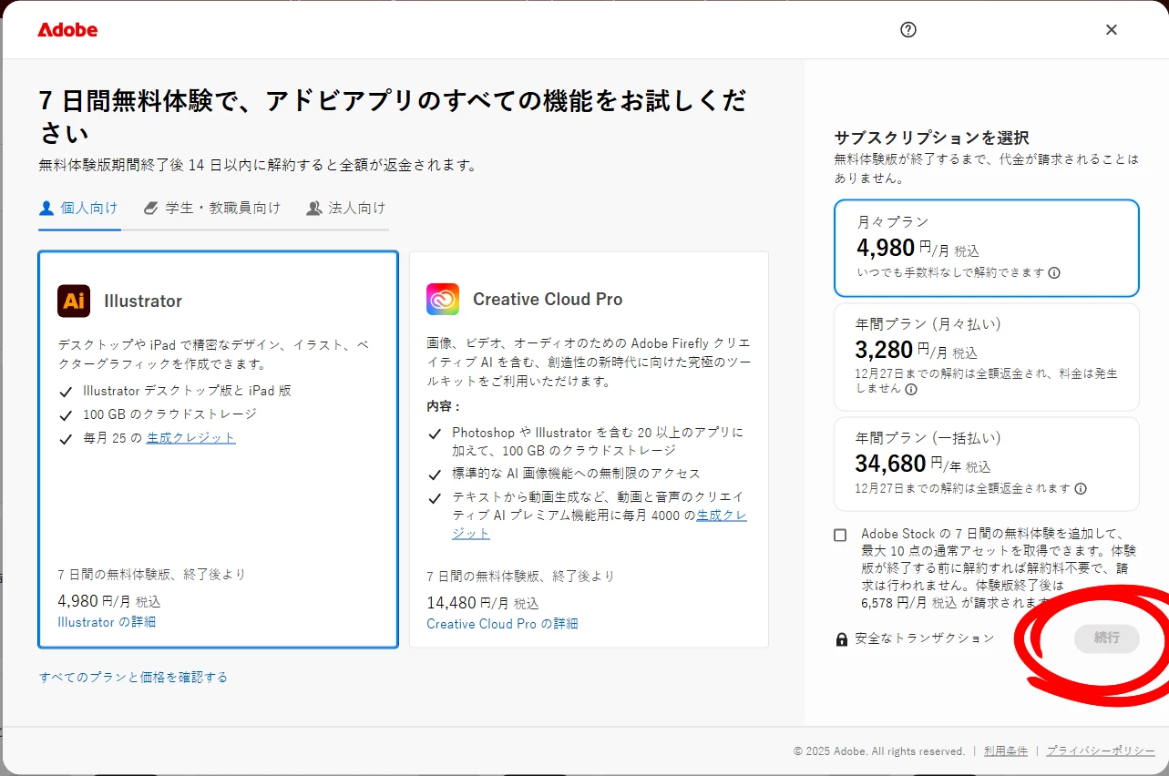Switch to the 学生・教職員向け tab
Screen dimensions: 1169x776
point(212,209)
